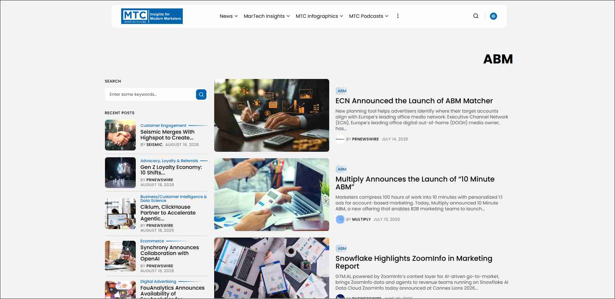Open the ECN article laptop thumbnail
615x299 pixels.
point(272,115)
